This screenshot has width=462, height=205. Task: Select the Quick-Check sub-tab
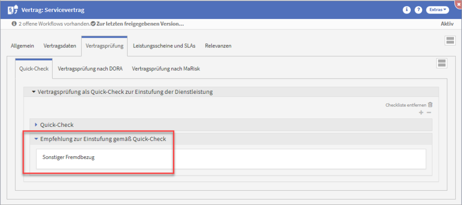pyautogui.click(x=34, y=69)
